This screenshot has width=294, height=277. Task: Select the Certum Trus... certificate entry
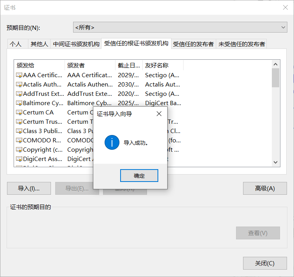42,122
